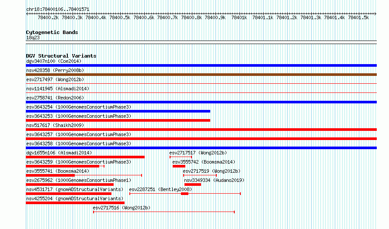389x229 pixels.
Task: Click the blue dgv3407n100 variant bar
Action: [x=201, y=65]
